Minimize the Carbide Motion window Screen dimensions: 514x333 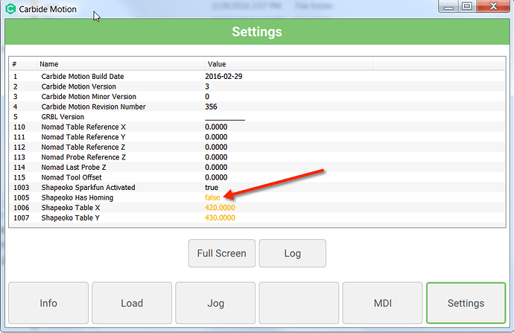point(448,6)
